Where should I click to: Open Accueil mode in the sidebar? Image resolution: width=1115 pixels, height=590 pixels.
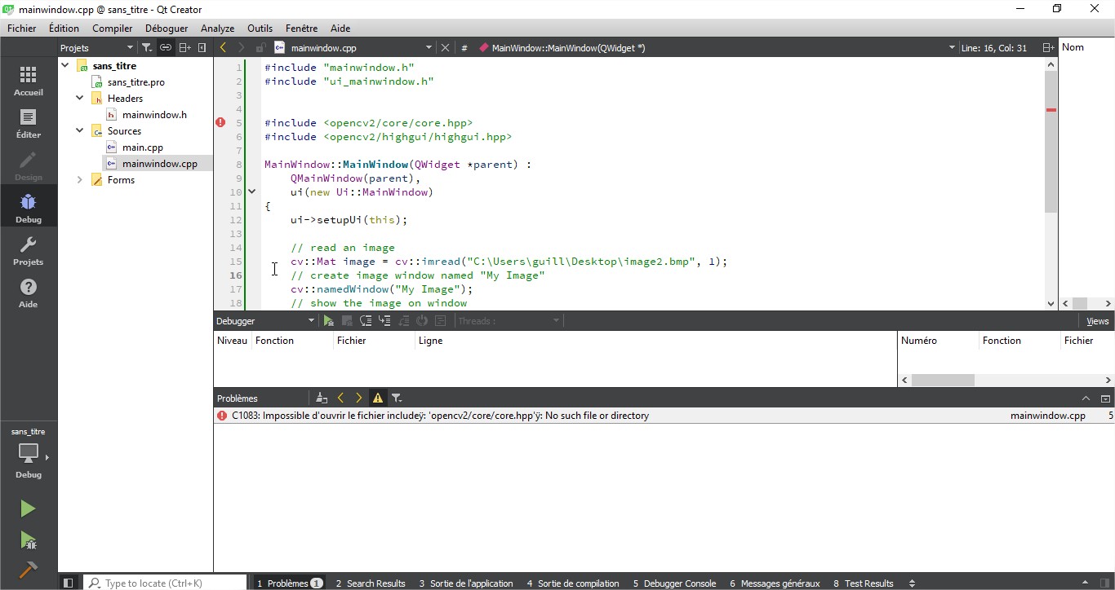[x=28, y=79]
